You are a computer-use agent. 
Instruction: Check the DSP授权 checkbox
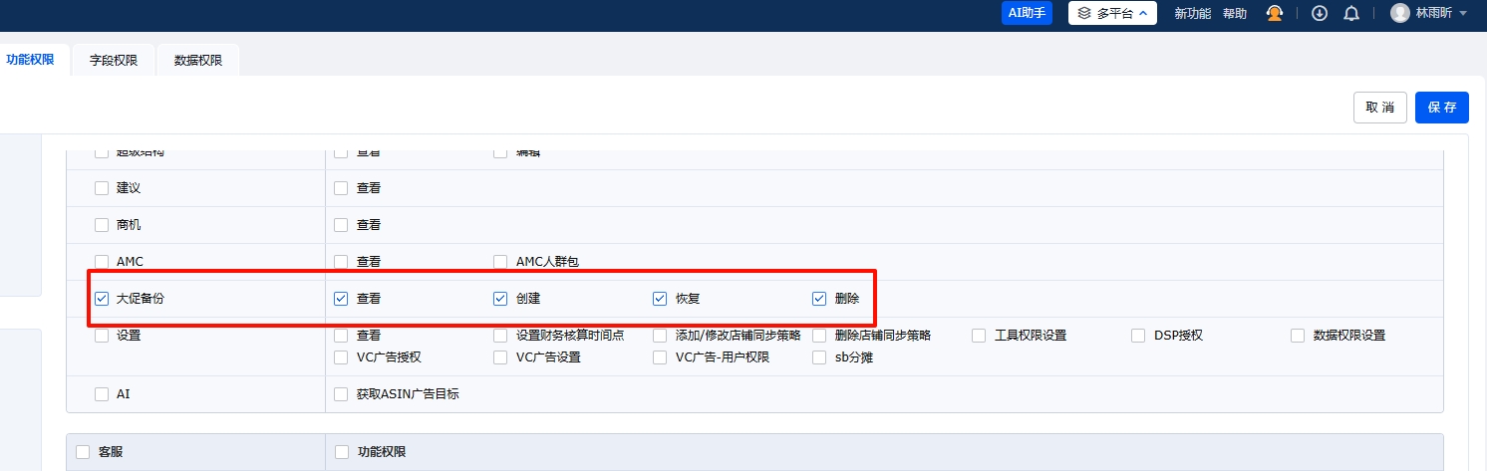pyautogui.click(x=1138, y=336)
